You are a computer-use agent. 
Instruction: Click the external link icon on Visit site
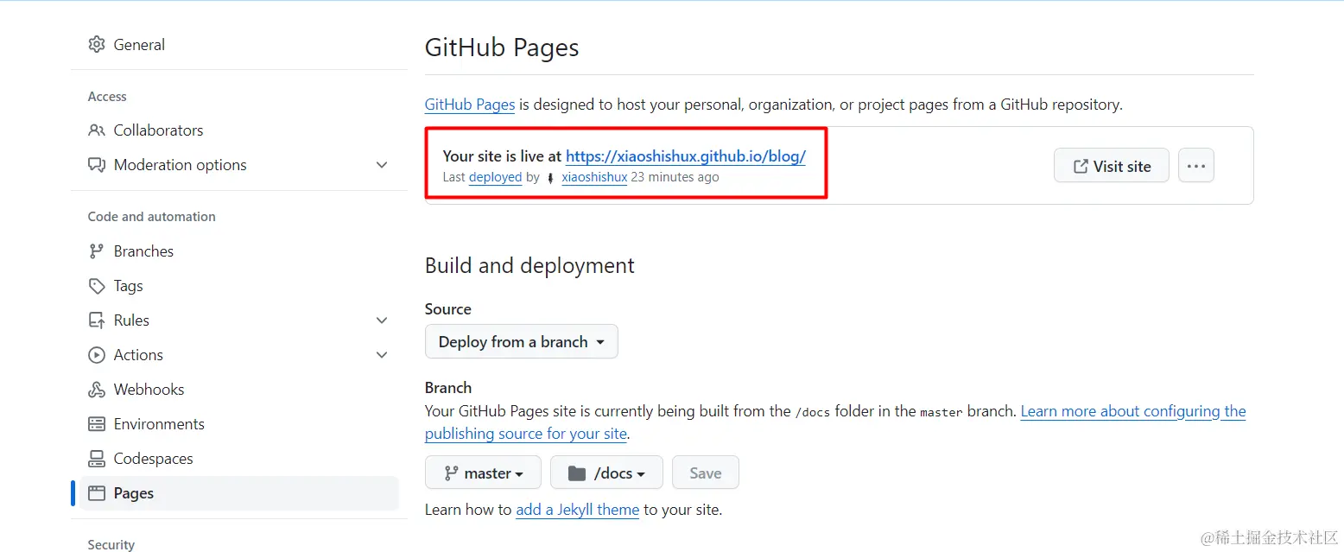[1081, 167]
